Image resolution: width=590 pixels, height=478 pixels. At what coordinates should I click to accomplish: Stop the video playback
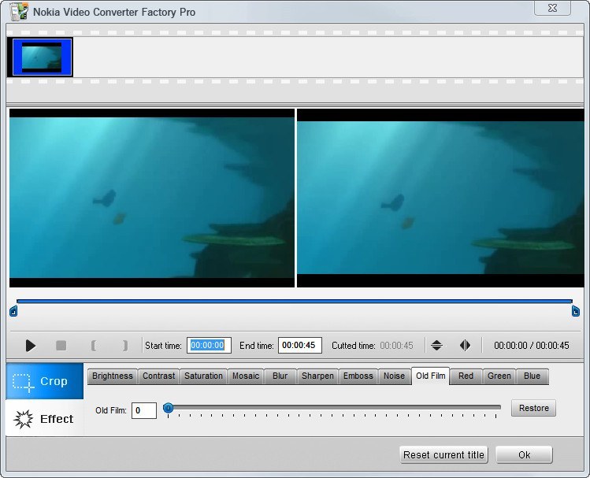tap(61, 345)
